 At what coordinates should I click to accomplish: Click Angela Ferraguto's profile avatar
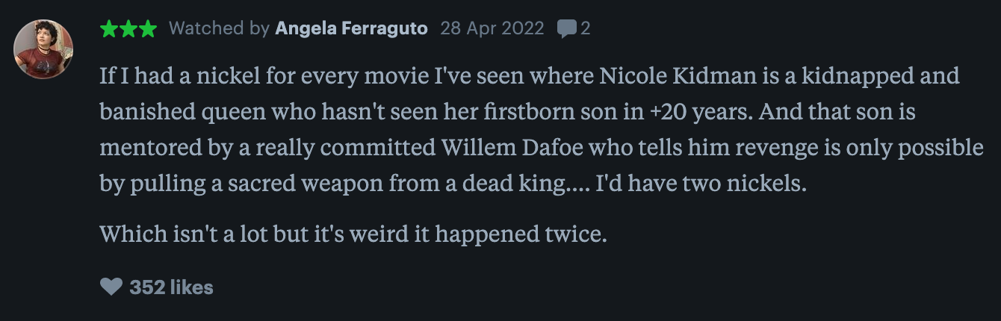click(43, 49)
